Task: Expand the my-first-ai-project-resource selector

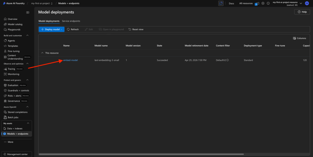Action: [301, 3]
